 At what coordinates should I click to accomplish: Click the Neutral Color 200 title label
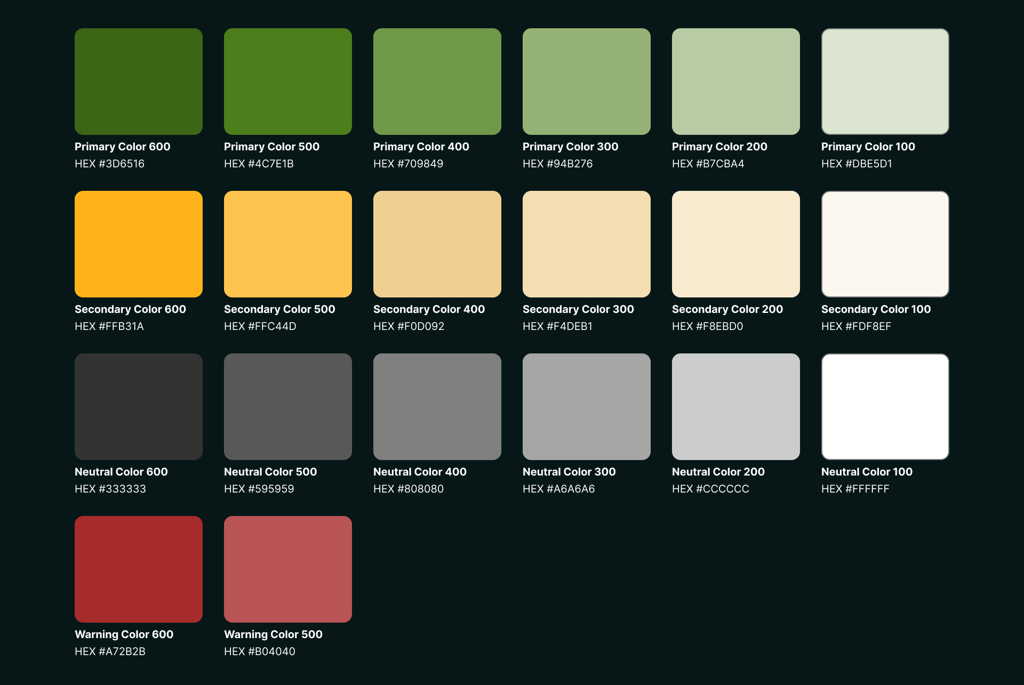pyautogui.click(x=718, y=472)
